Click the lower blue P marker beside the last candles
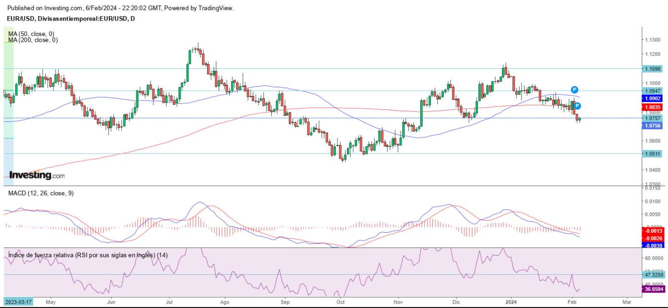The image size is (668, 308). 578,106
